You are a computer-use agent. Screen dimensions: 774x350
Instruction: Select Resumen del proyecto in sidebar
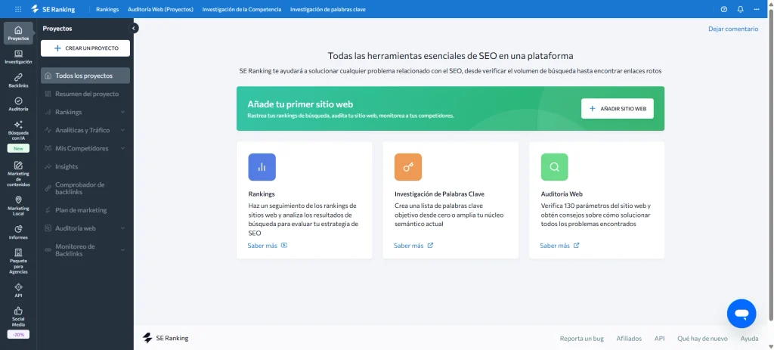85,94
